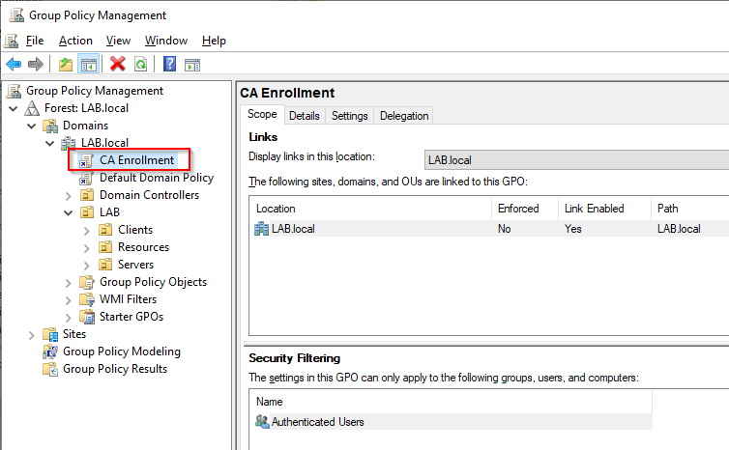Select the Default Domain Policy label
The width and height of the screenshot is (729, 450).
157,178
